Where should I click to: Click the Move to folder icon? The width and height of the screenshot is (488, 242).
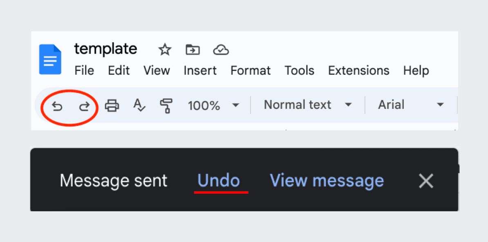[193, 50]
